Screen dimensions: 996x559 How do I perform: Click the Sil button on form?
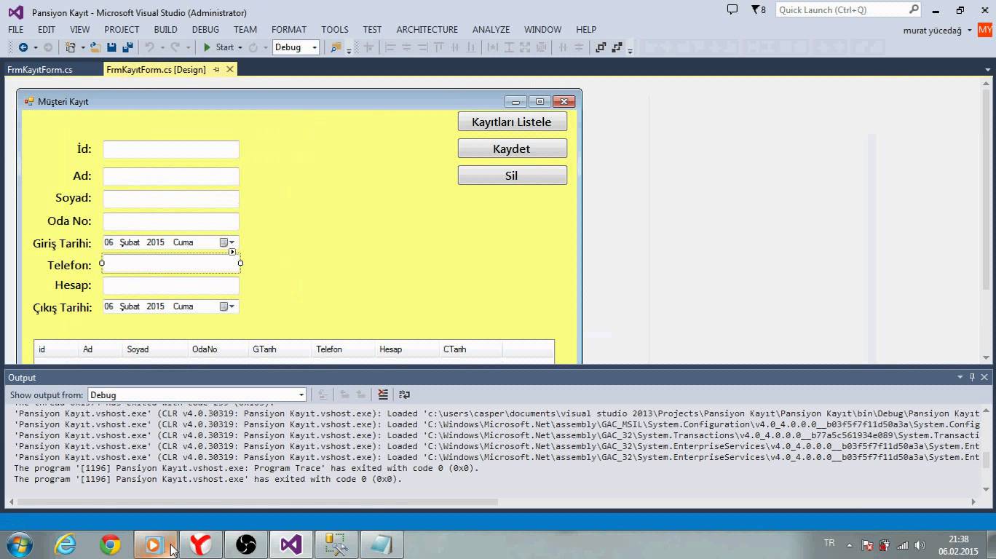pos(513,175)
